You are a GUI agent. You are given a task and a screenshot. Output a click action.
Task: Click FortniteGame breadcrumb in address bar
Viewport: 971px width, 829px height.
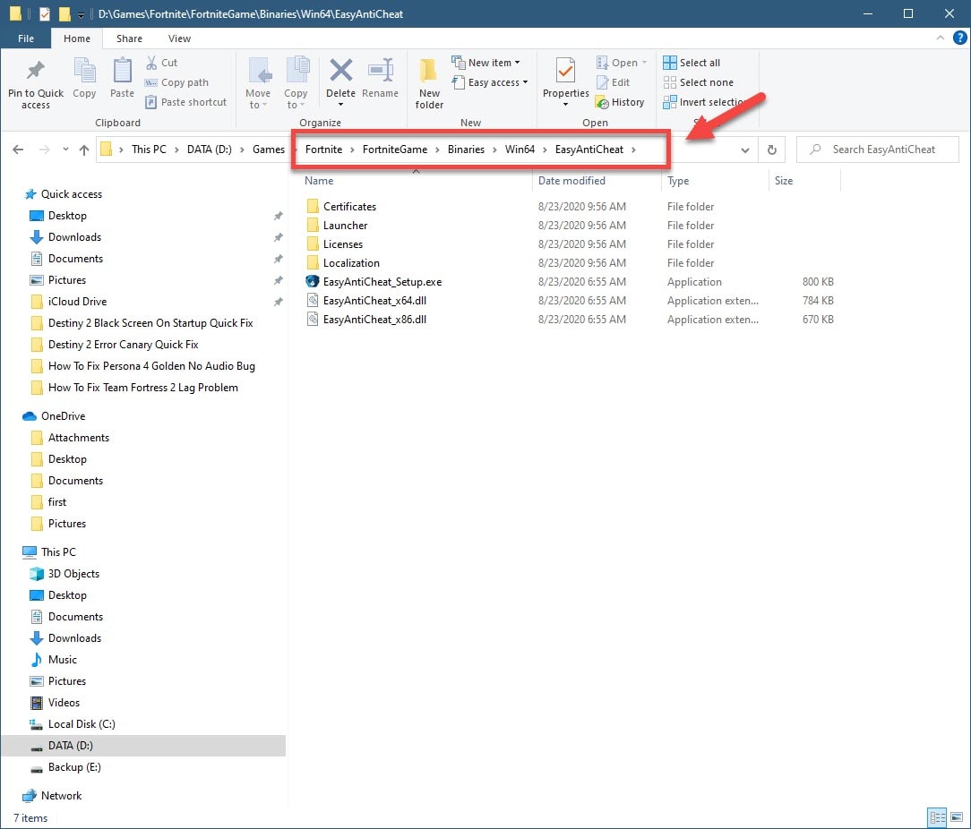pyautogui.click(x=395, y=150)
